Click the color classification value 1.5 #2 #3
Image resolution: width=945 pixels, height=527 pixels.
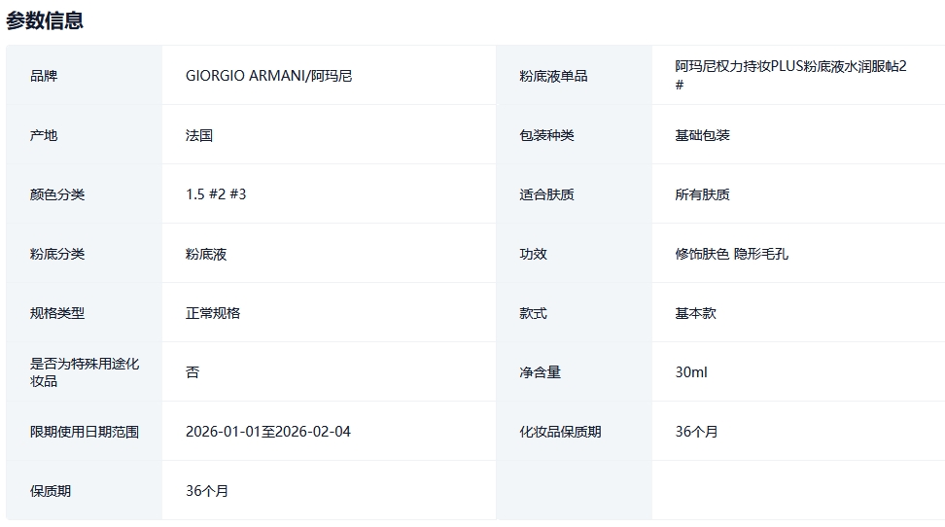click(216, 194)
